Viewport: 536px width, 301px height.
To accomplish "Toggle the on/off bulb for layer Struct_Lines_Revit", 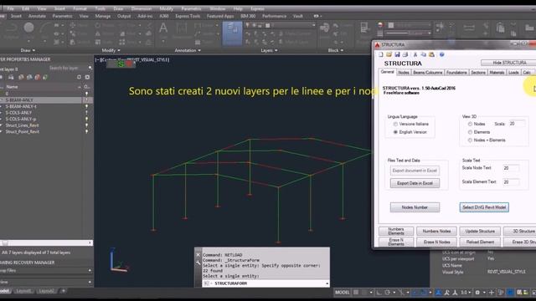I will 87,125.
